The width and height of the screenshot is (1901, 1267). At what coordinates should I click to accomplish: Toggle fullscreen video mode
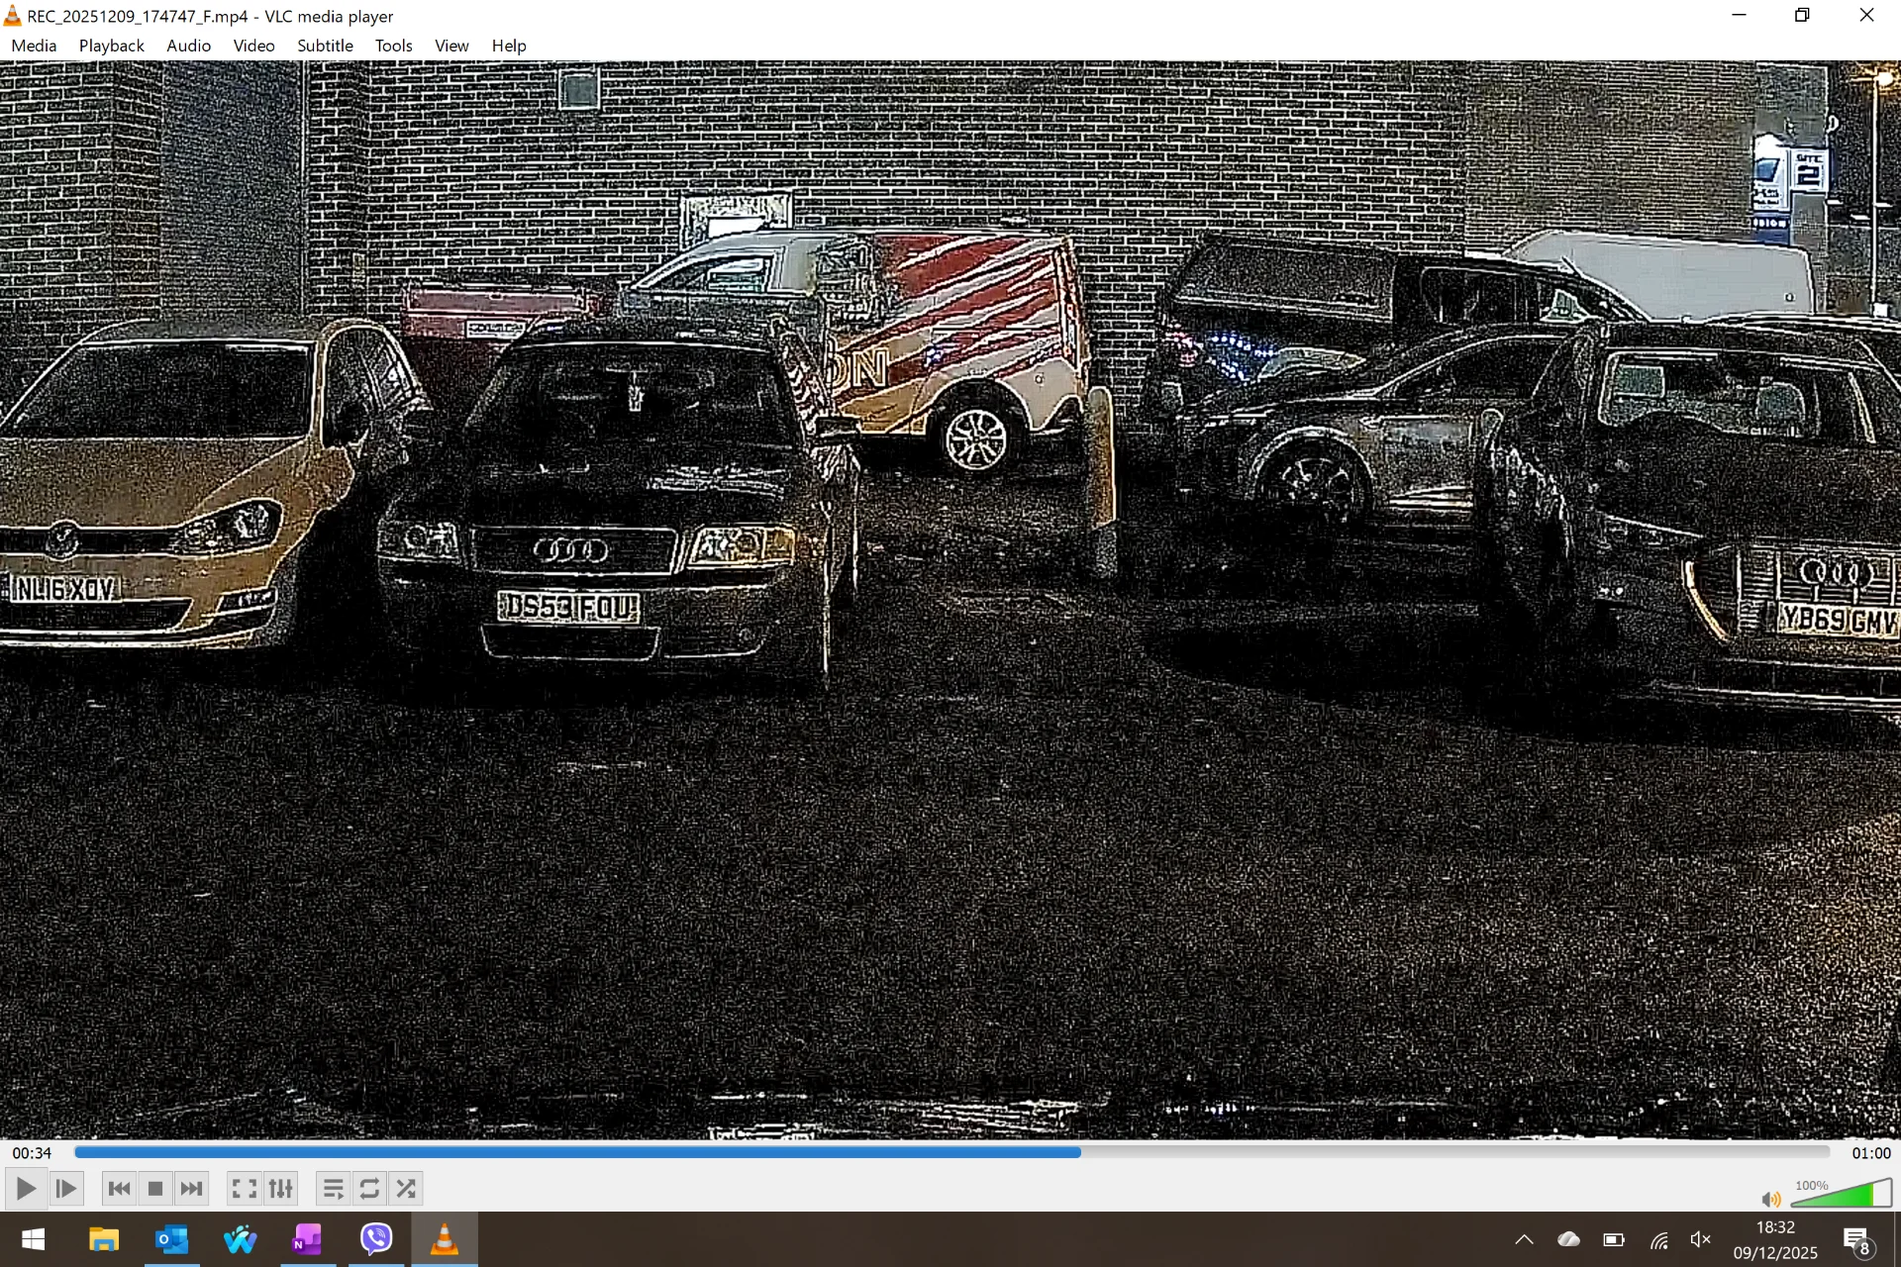click(244, 1189)
